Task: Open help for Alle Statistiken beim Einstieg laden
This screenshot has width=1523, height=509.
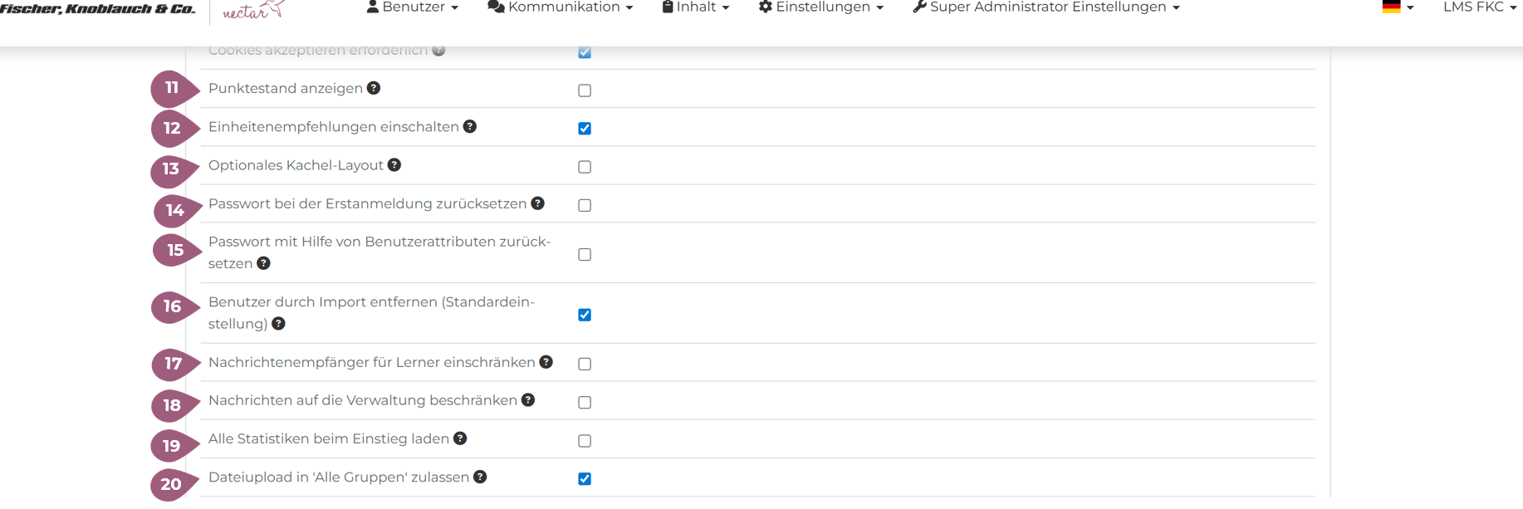Action: click(x=460, y=438)
